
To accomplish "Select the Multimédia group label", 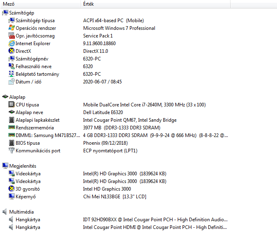I will 21,212.
